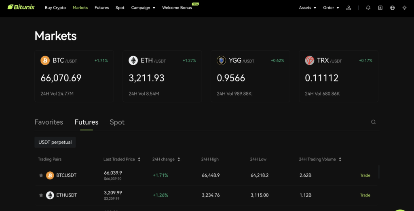The image size is (414, 211).
Task: Expand the Order dropdown
Action: click(x=331, y=8)
